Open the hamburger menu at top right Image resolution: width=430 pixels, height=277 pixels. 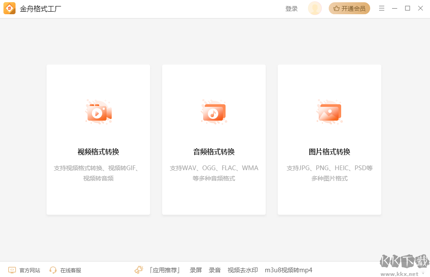click(x=381, y=8)
